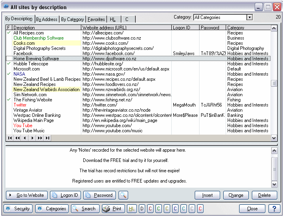Switch to the Favorites tab
Viewport: 284px width, 217px height.
96,19
